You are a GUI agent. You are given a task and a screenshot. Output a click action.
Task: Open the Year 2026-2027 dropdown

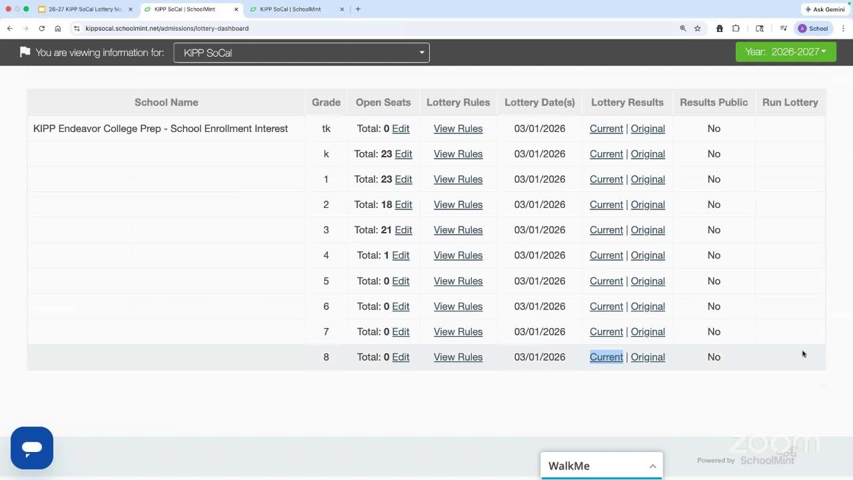[786, 52]
